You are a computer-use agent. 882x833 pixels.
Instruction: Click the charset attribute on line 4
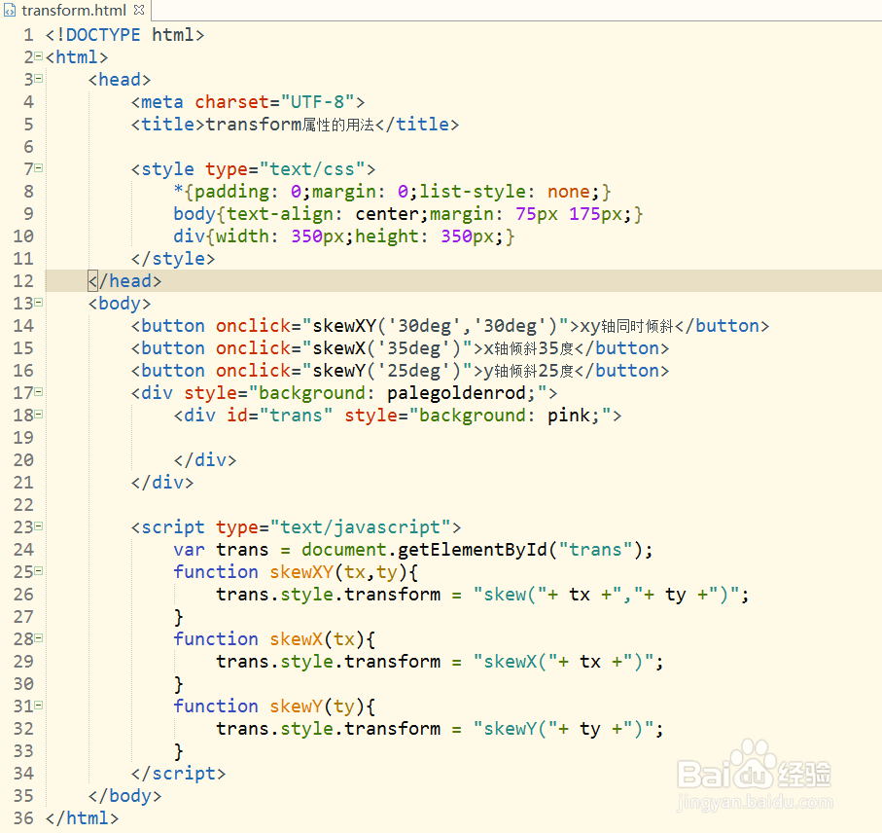[x=232, y=102]
